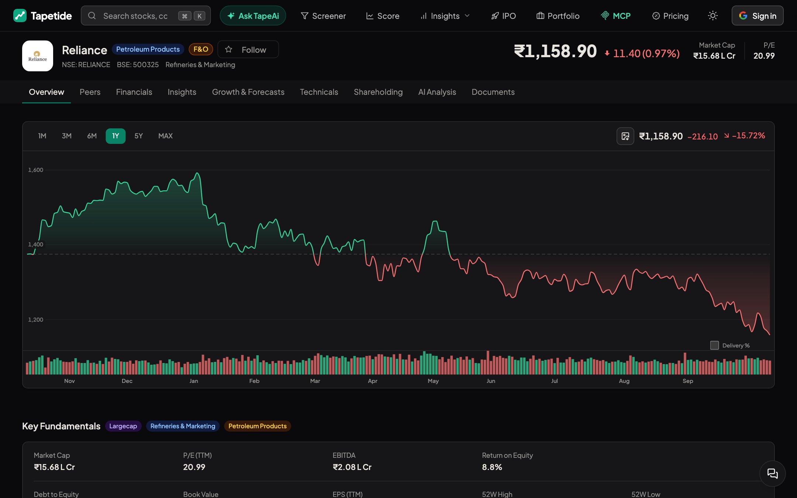Screen dimensions: 797x498
Task: Open the Screener page
Action: pos(323,16)
